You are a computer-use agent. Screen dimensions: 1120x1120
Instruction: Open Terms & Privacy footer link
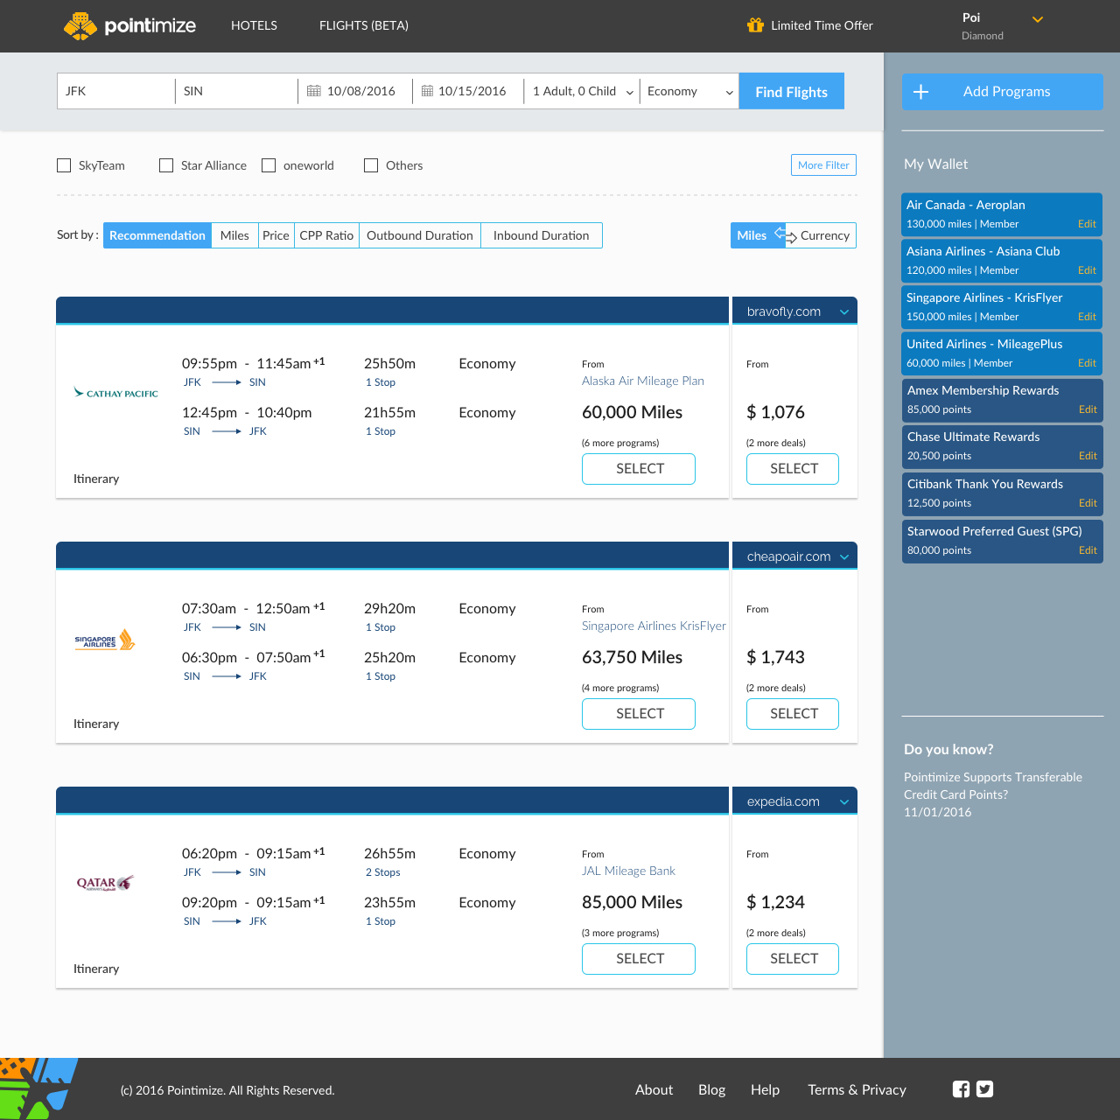point(857,1089)
